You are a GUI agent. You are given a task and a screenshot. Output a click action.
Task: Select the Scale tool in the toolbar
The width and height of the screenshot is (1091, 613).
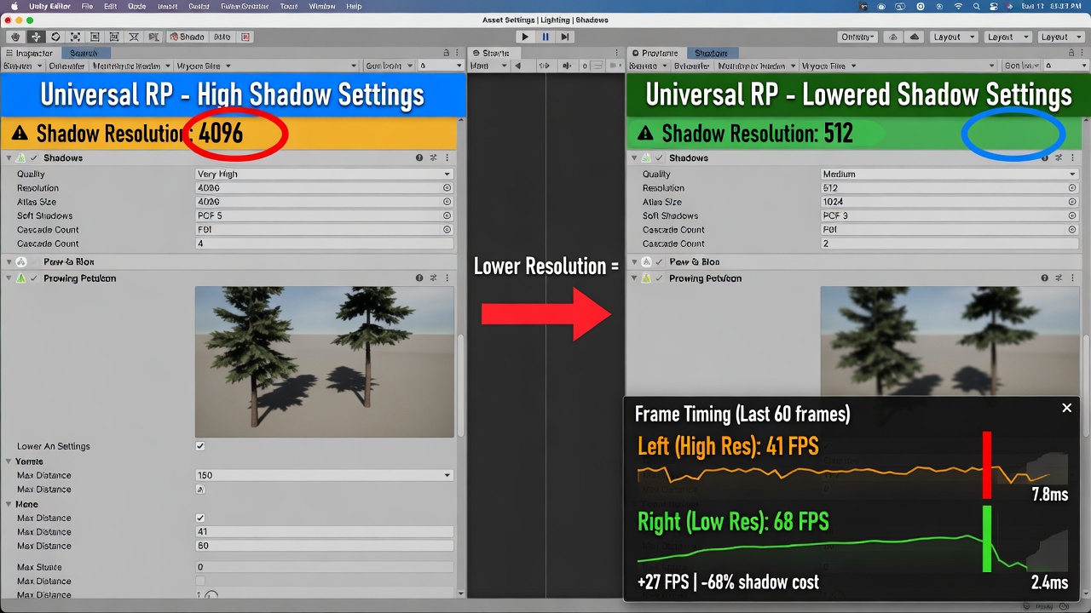pos(75,37)
